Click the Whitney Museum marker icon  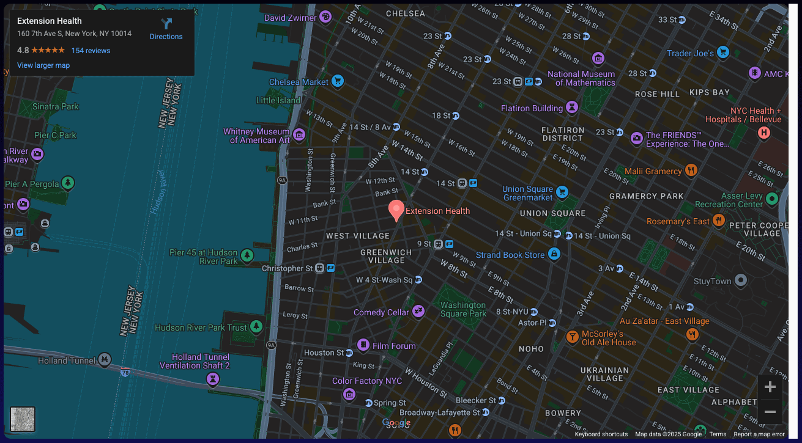[x=299, y=134]
